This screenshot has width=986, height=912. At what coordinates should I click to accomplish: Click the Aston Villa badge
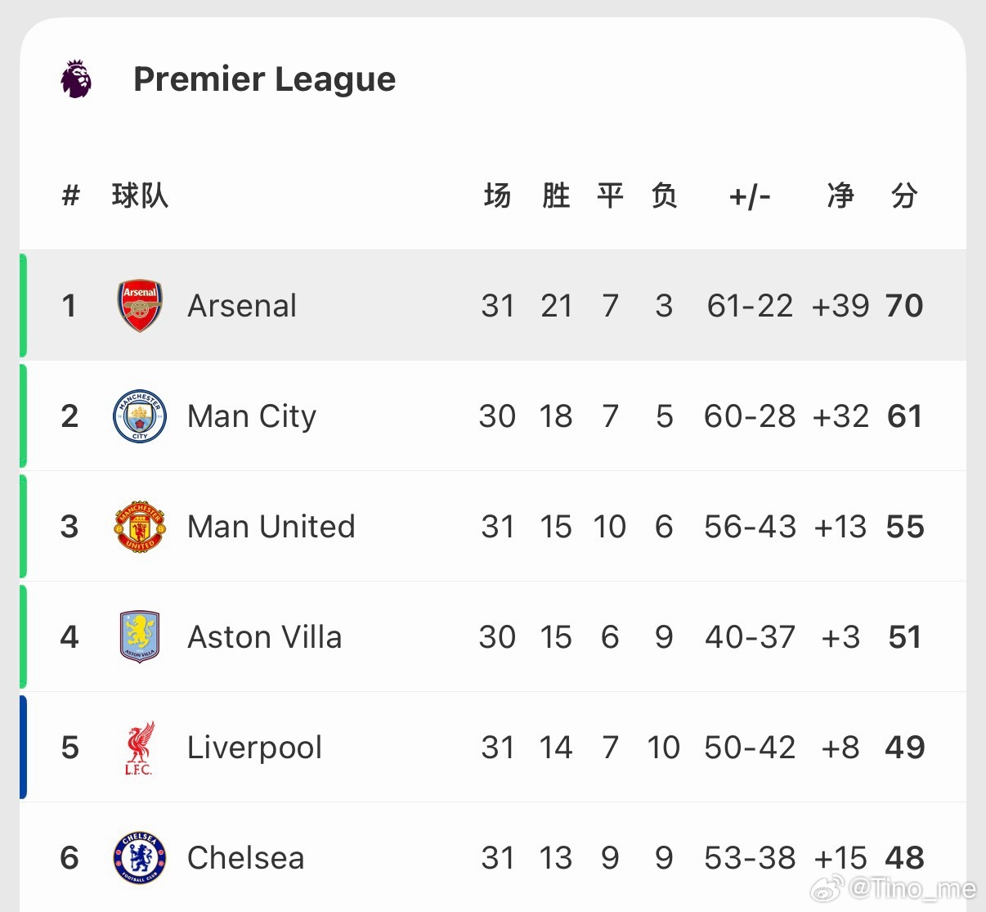[140, 636]
